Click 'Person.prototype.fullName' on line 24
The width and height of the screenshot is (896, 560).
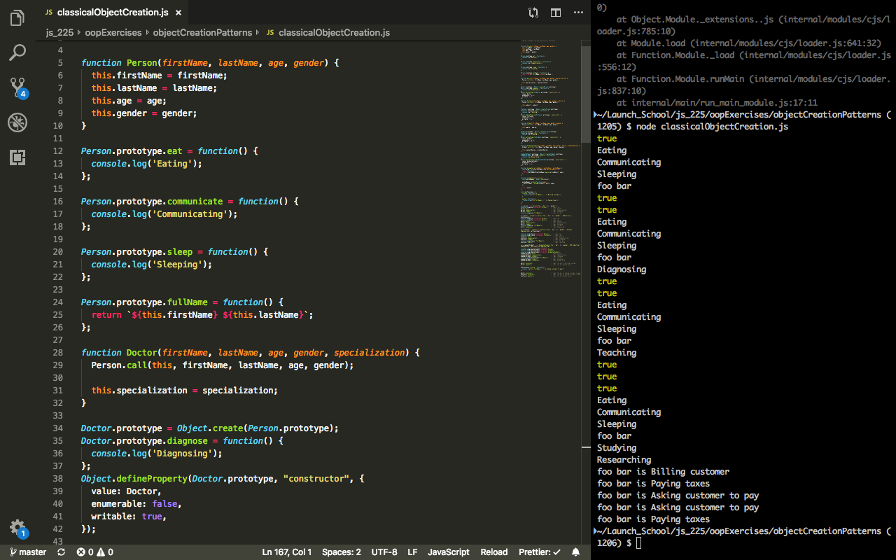[144, 302]
